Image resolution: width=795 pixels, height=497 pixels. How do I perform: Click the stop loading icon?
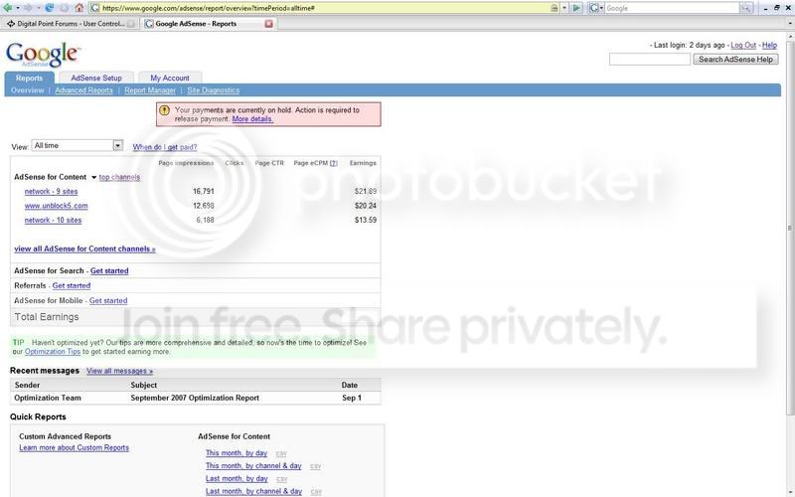(x=65, y=8)
